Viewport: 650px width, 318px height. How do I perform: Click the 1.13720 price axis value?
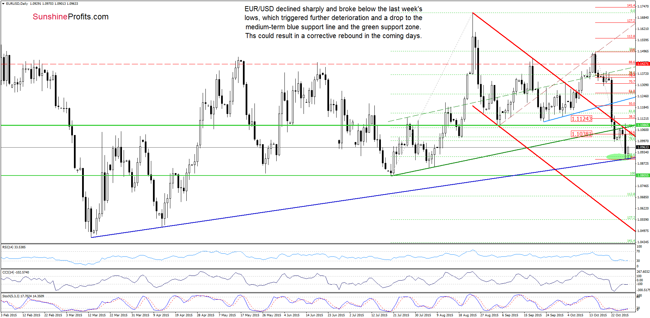point(643,74)
